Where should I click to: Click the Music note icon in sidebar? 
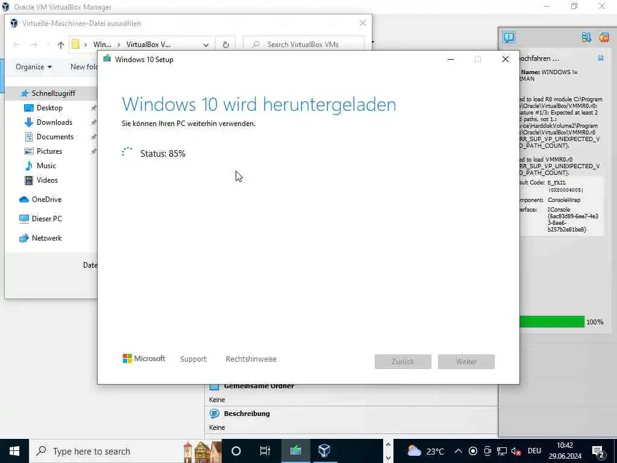tap(29, 166)
